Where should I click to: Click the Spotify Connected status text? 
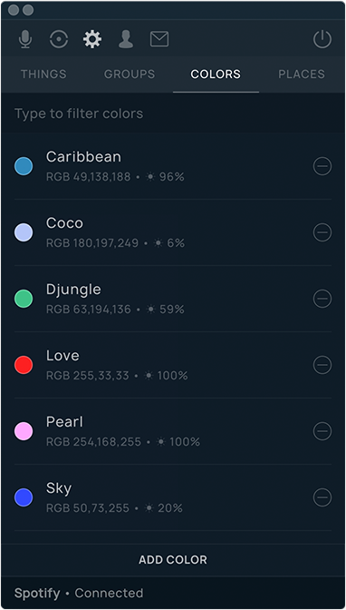[x=79, y=594]
